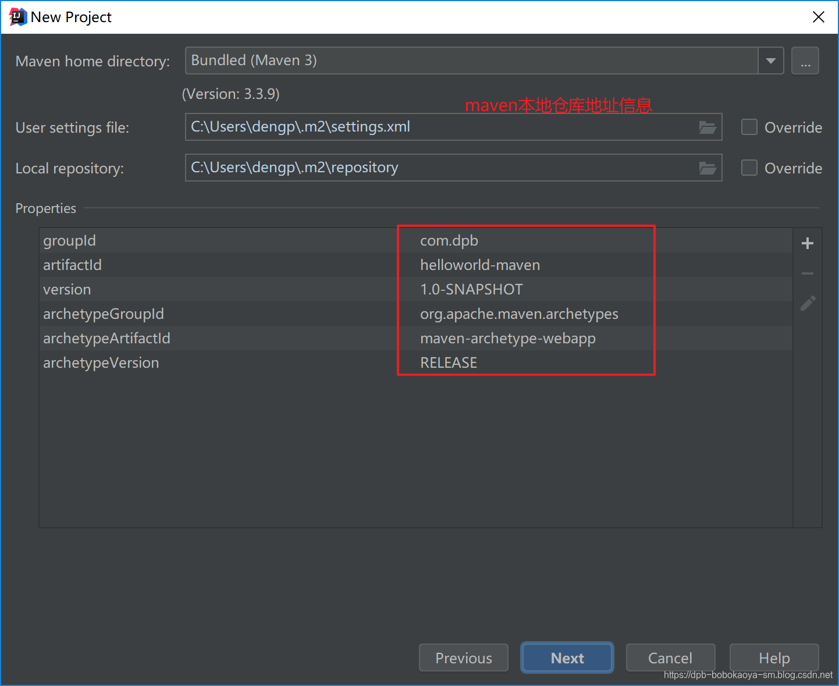Select the groupId property row
This screenshot has width=839, height=686.
[x=416, y=240]
